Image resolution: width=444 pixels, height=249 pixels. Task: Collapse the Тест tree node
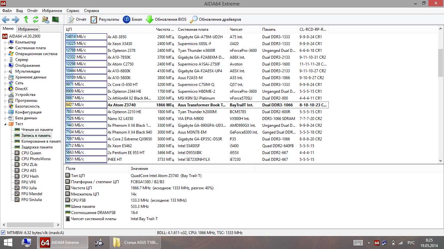coord(5,124)
